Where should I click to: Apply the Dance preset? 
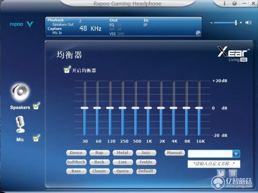tap(76, 153)
